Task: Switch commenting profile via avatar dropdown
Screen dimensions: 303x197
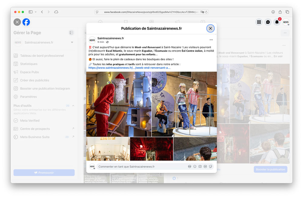Action: tap(92, 167)
